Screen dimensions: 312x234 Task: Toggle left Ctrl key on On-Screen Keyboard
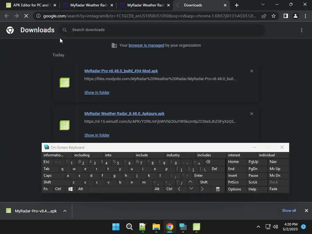tap(59, 189)
